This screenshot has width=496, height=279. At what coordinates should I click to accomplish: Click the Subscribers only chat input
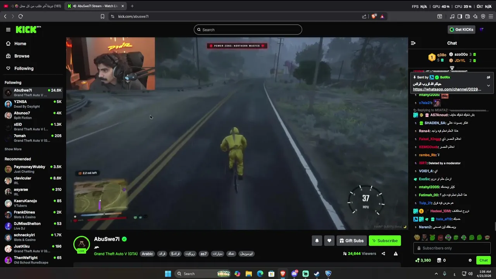point(452,248)
